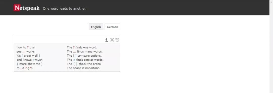Click "The [ ] compare options." text
The height and width of the screenshot is (93, 273).
coord(84,56)
